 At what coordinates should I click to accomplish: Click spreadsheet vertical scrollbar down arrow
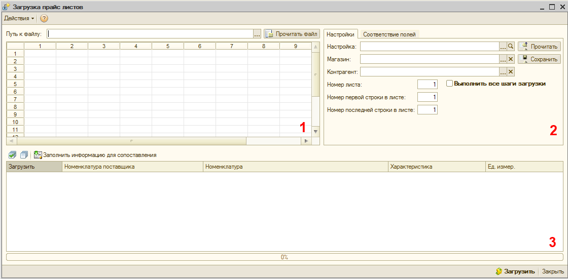pyautogui.click(x=315, y=132)
